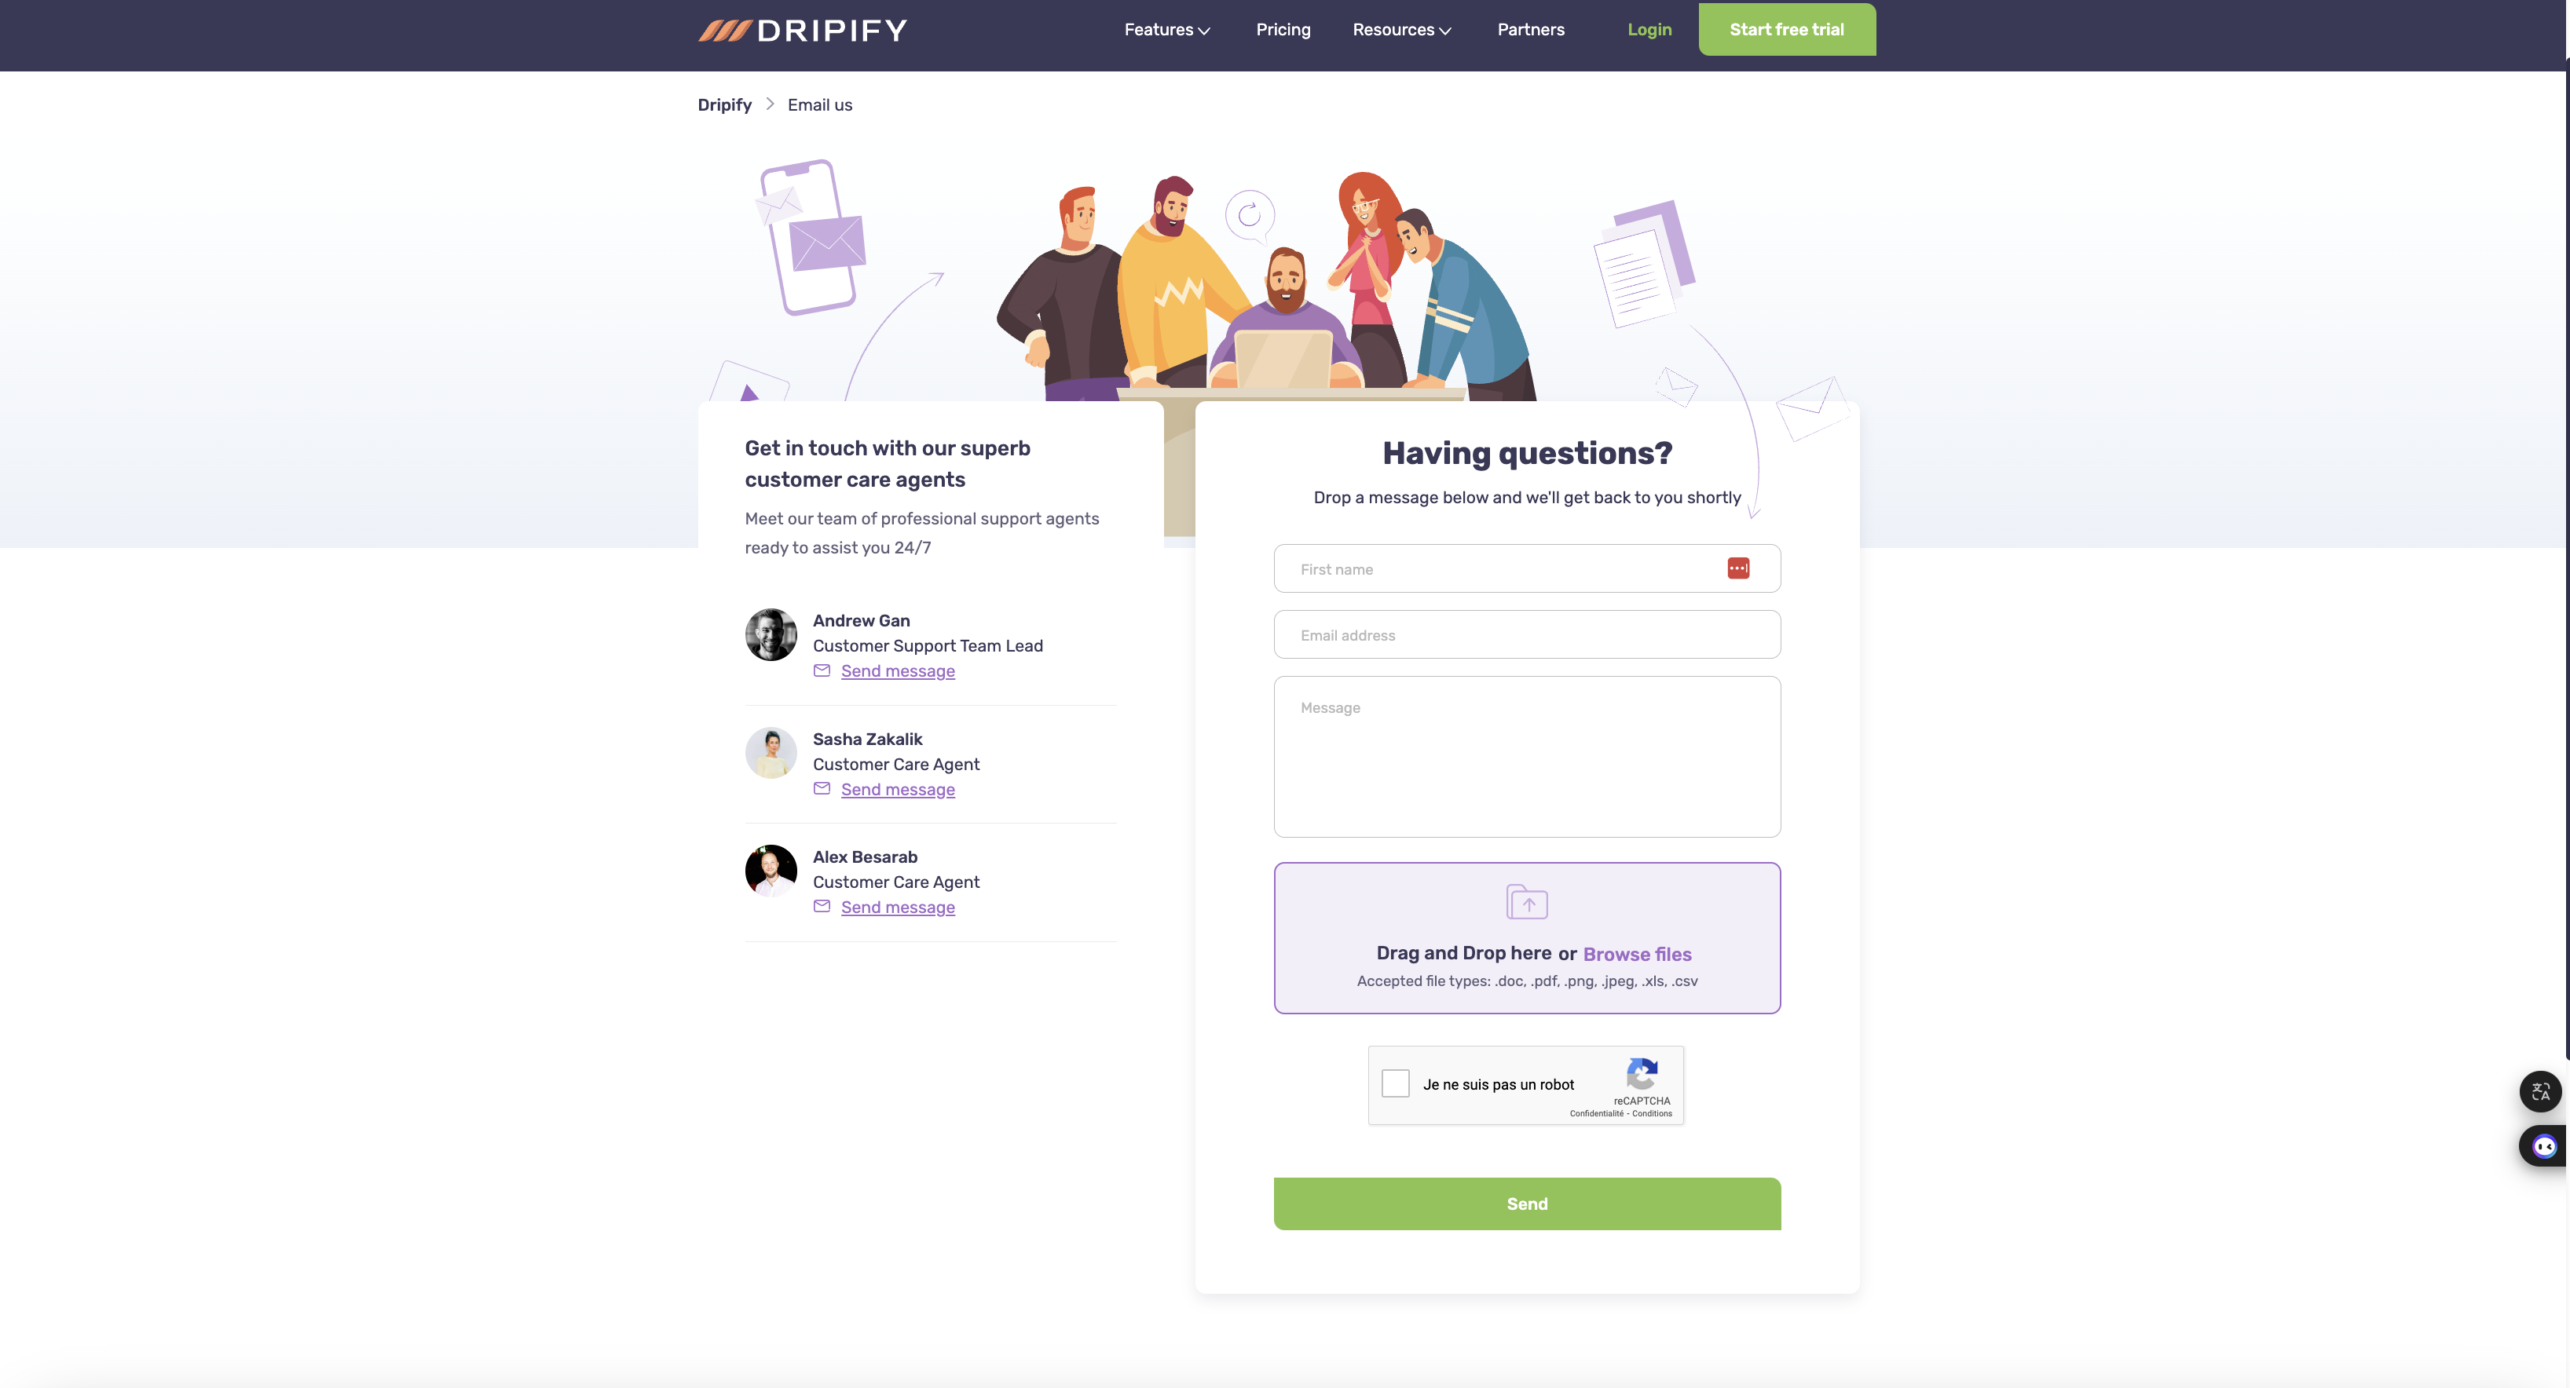Click the email icon next to Sasha Zakalik
This screenshot has width=2570, height=1388.
coord(822,790)
